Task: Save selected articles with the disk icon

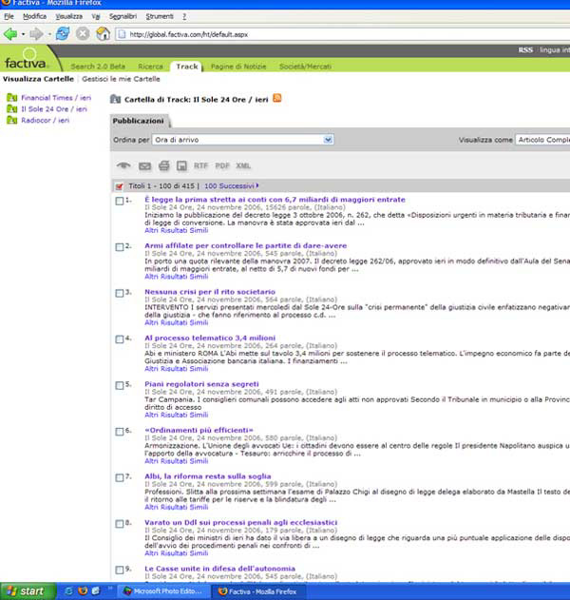Action: (x=180, y=165)
